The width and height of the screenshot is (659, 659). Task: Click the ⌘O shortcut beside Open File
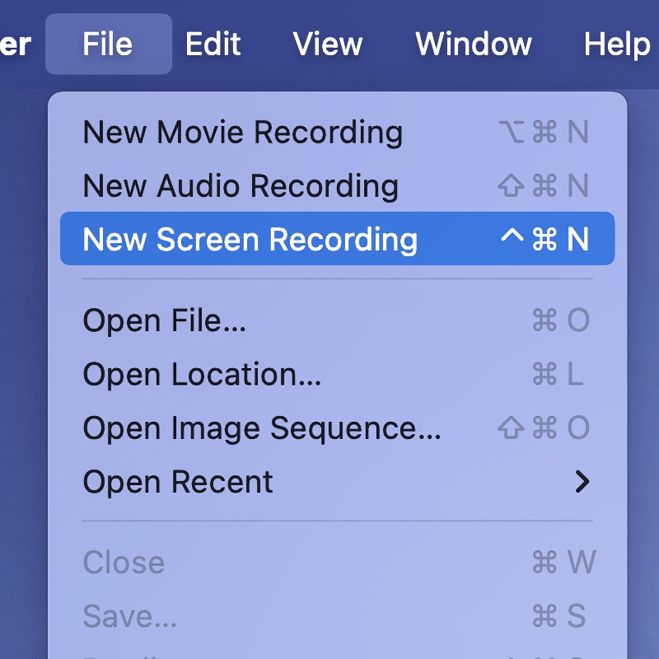(x=560, y=320)
